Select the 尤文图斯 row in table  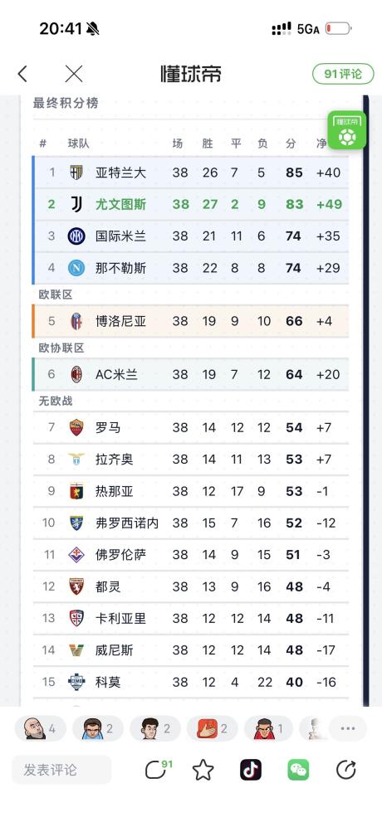click(191, 204)
